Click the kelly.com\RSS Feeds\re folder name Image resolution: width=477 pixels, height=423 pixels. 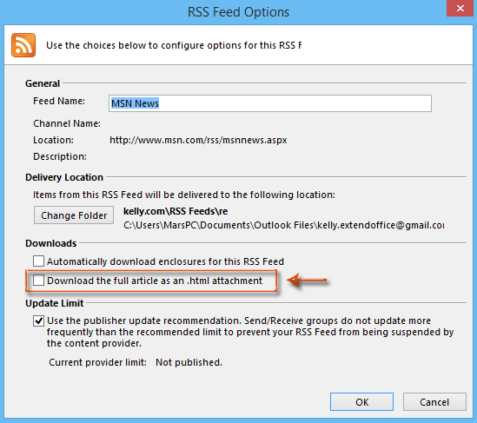click(176, 211)
